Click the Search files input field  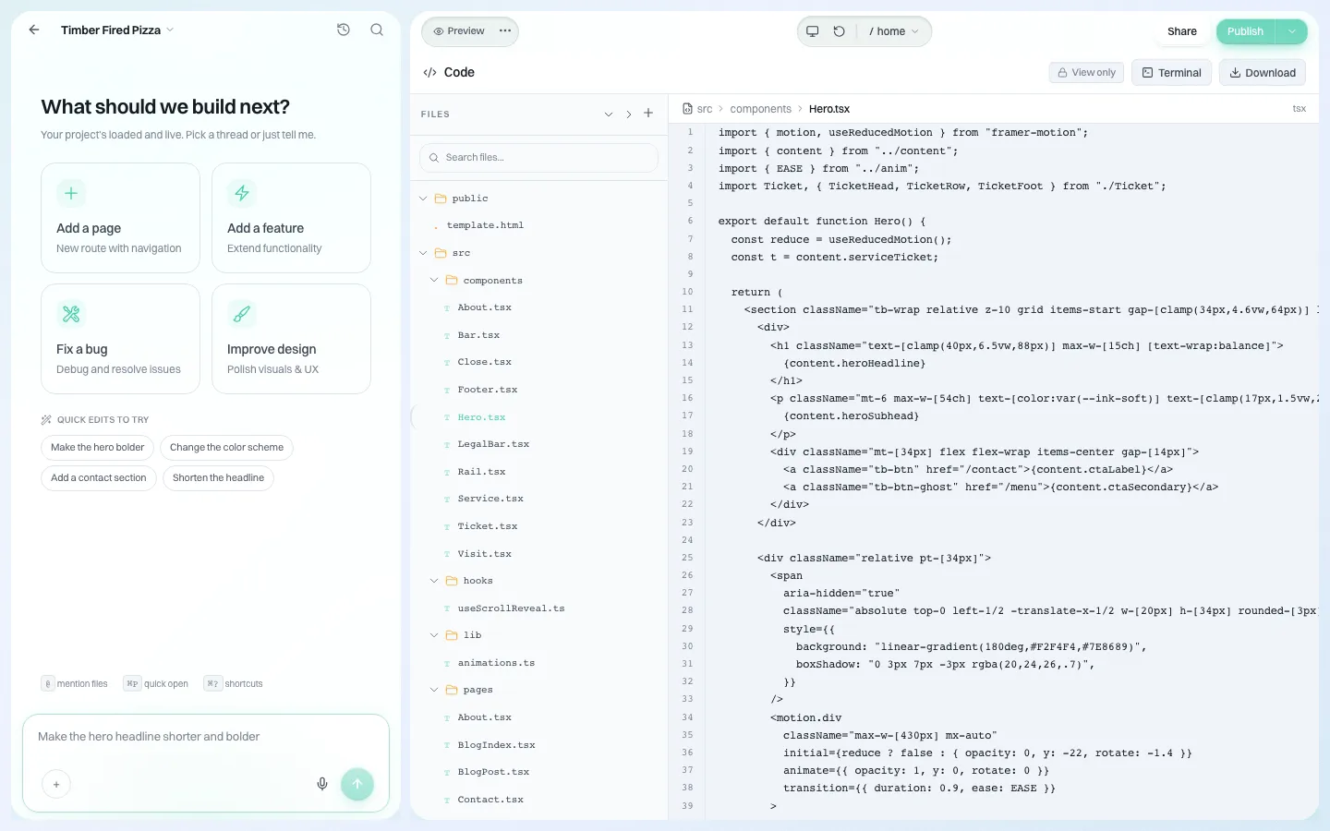click(539, 158)
